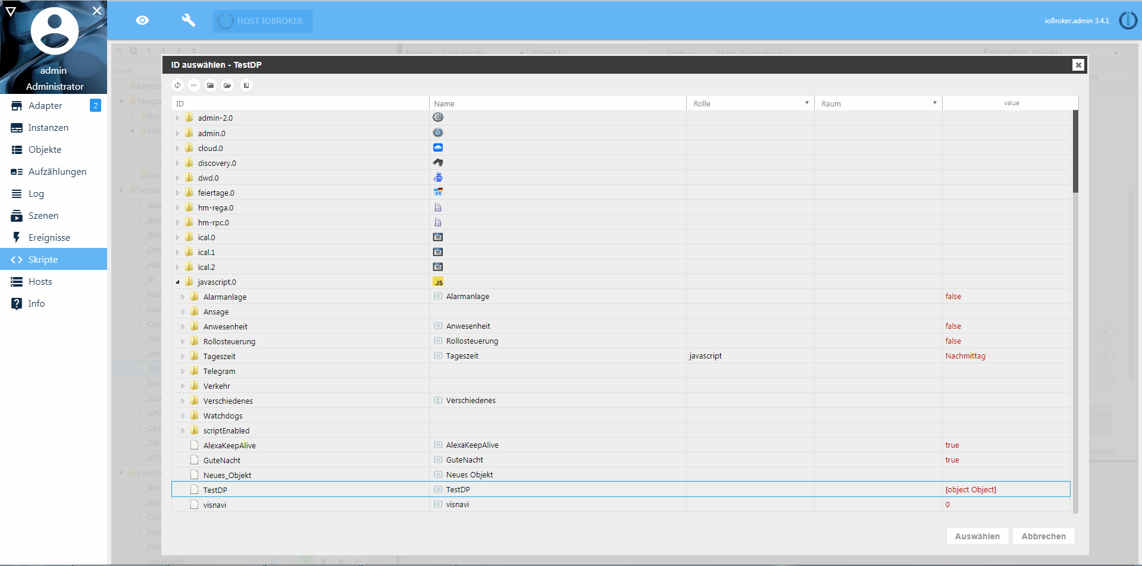Expand all folders with the open folder icon

(x=227, y=85)
